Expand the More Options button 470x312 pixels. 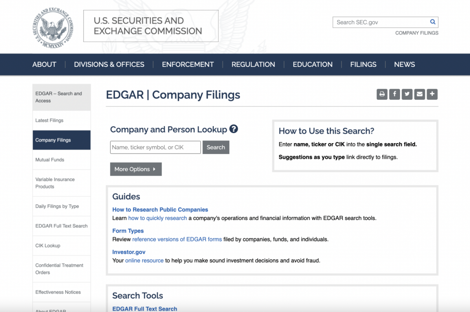(x=136, y=169)
